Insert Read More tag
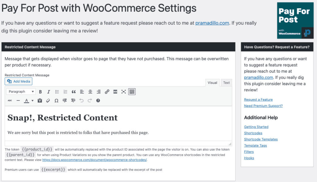Screen dimensions: 317x182 (x=115, y=92)
